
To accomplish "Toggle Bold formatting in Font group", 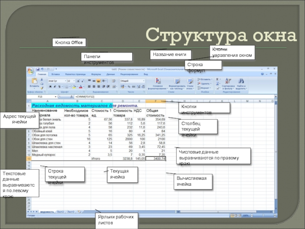I will click(50, 87).
